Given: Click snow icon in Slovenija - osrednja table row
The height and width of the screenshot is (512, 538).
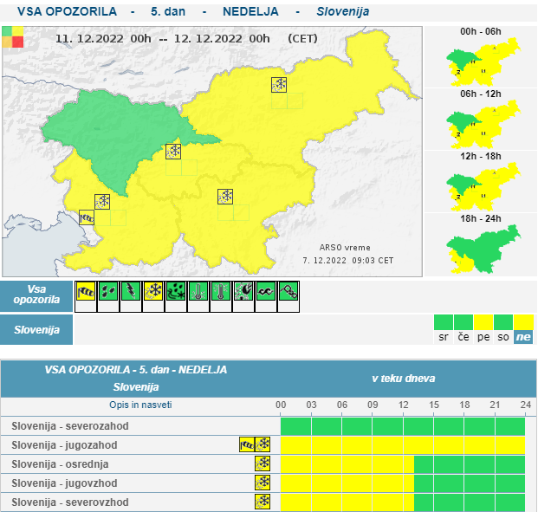Looking at the screenshot, I should [263, 464].
